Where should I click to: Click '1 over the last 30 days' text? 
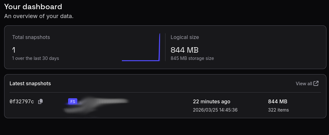click(35, 58)
